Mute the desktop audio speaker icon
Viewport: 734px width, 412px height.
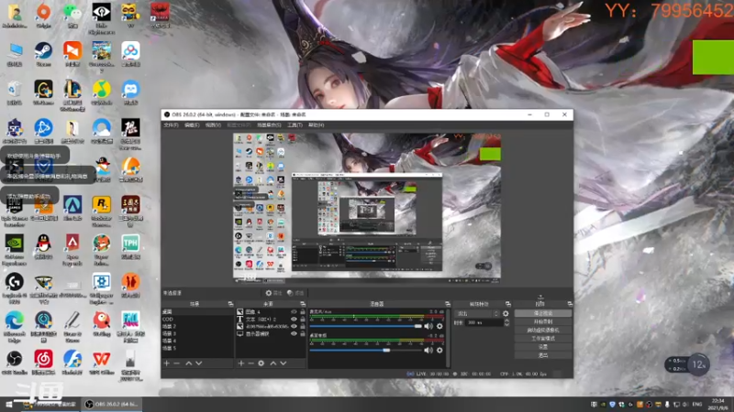pyautogui.click(x=428, y=350)
